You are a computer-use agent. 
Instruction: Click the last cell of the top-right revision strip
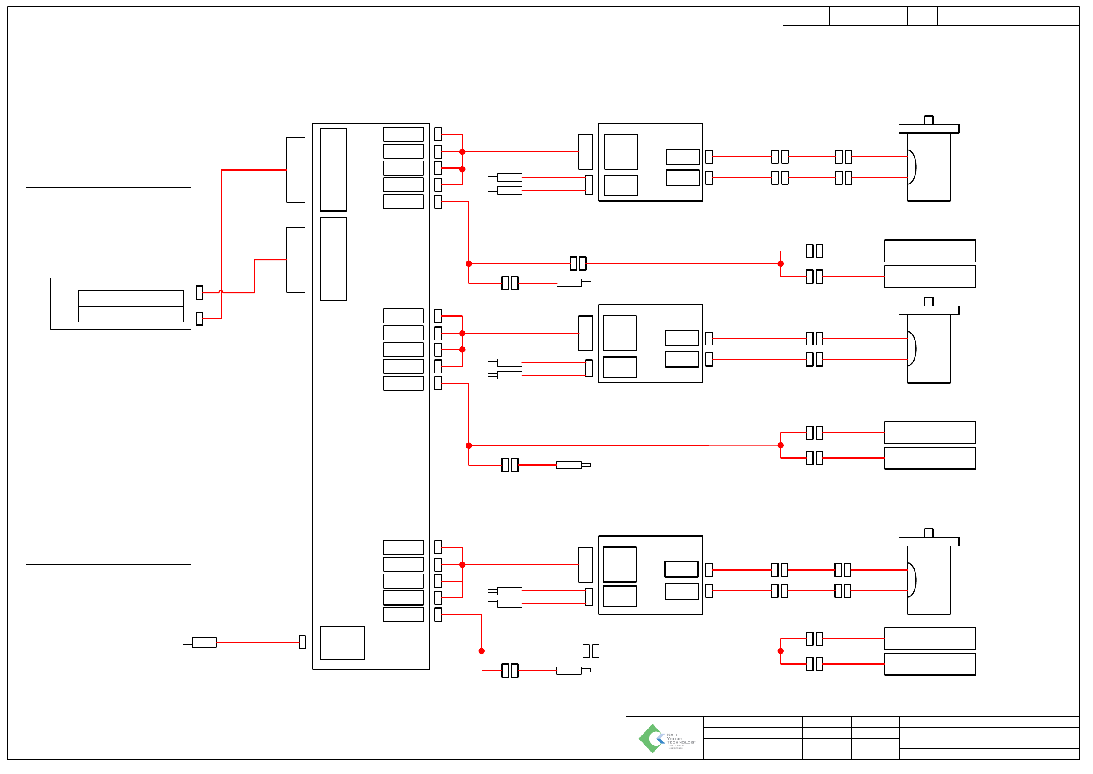(1055, 16)
